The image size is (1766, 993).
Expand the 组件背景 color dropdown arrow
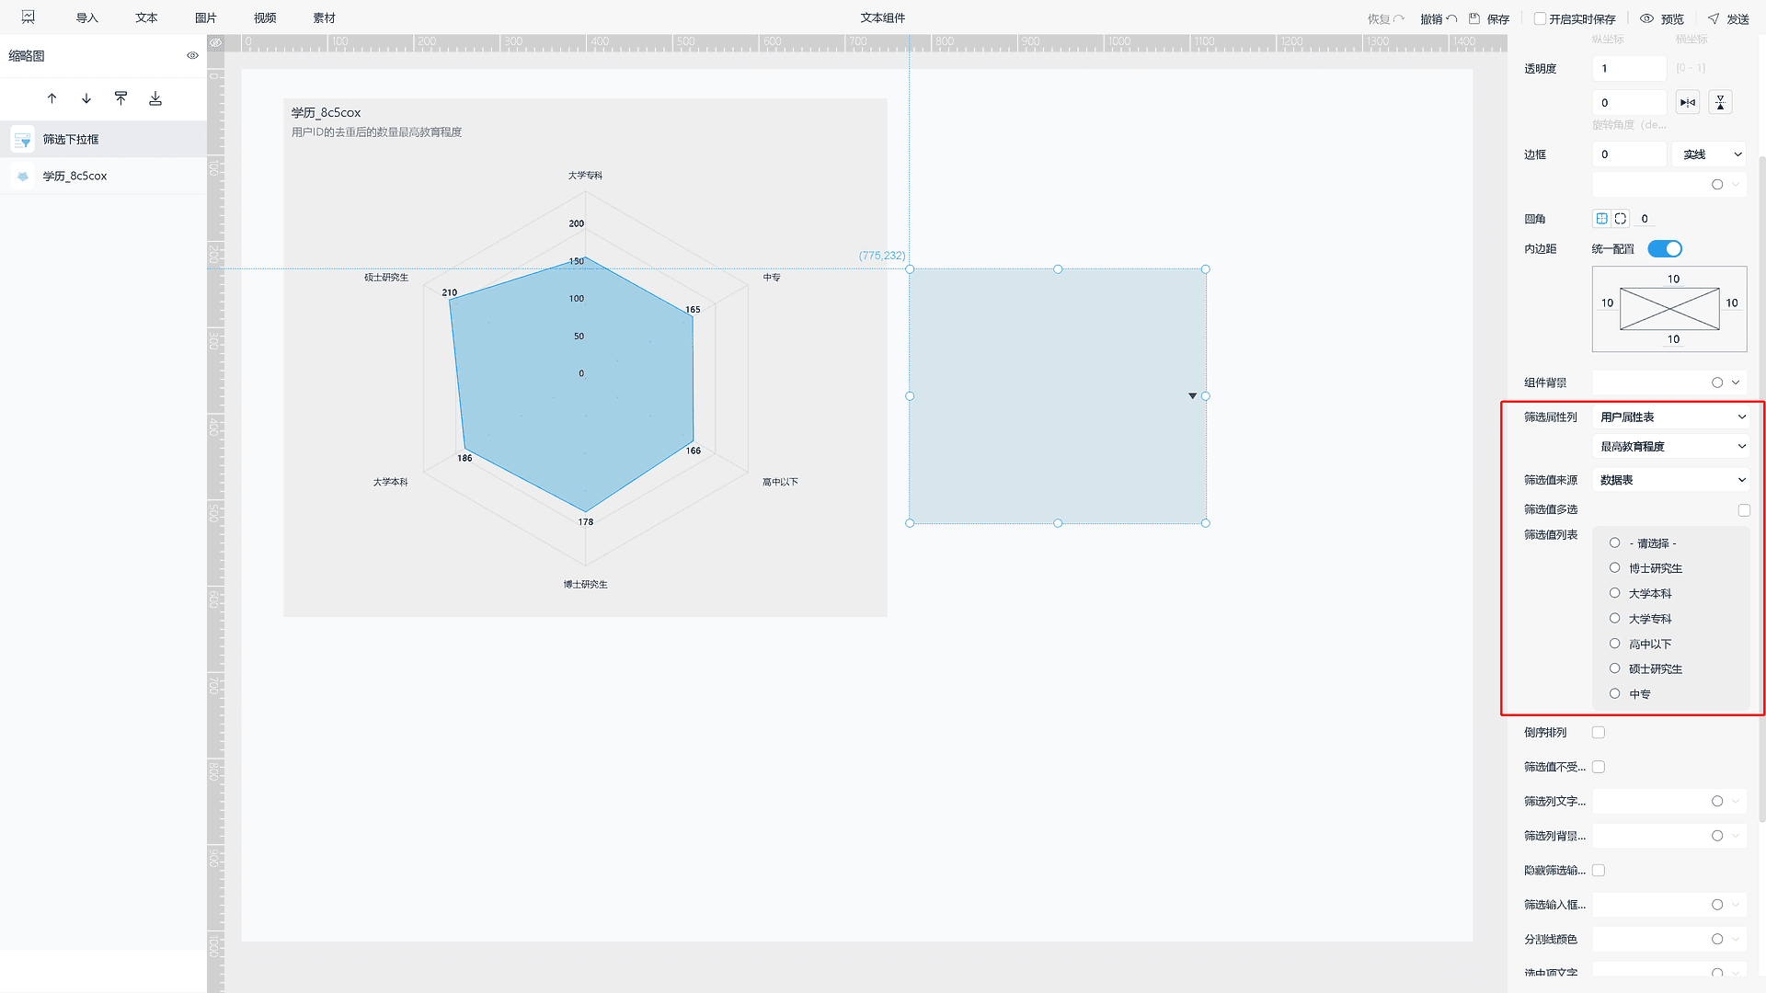1736,382
